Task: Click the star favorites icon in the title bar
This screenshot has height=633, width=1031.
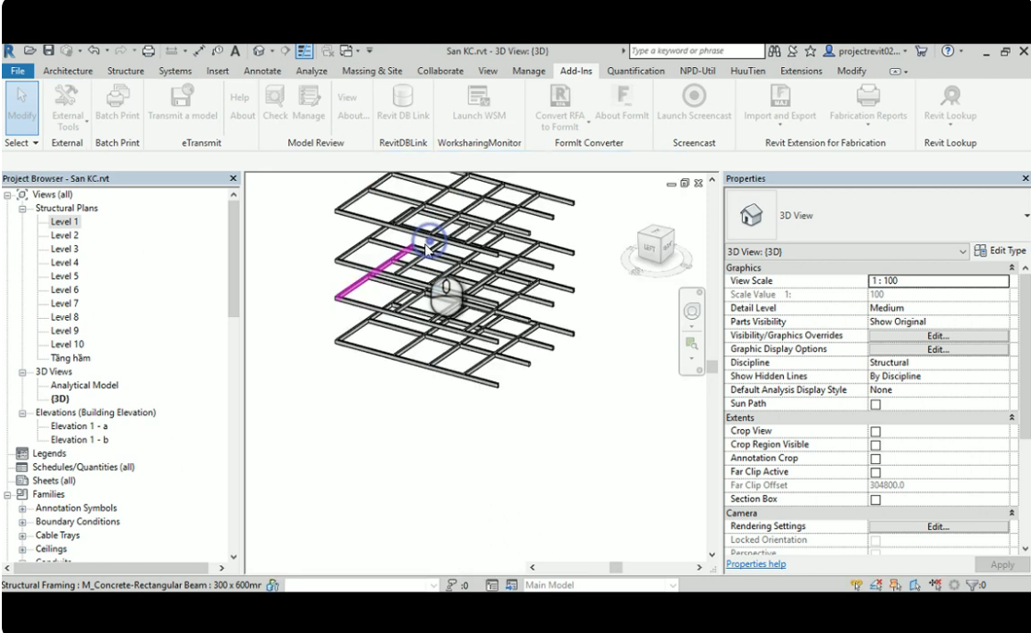Action: 810,51
